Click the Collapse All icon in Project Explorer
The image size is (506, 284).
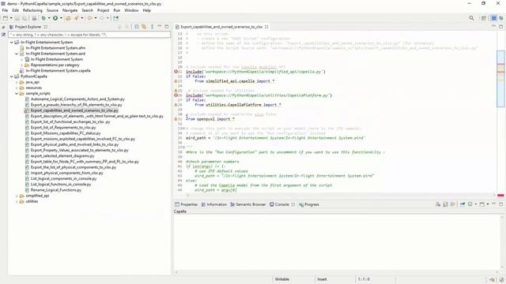point(137,27)
